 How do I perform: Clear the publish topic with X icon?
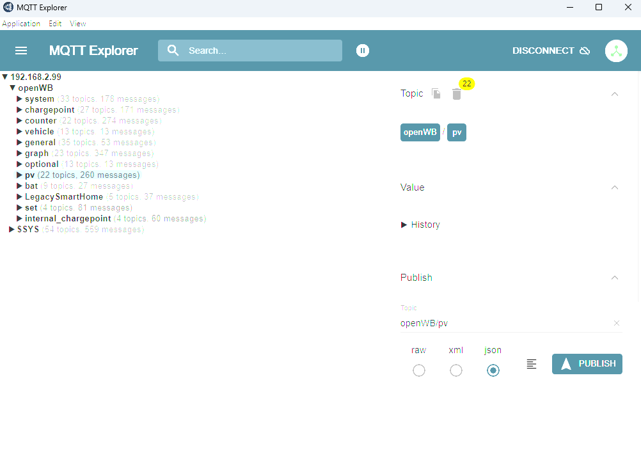617,323
